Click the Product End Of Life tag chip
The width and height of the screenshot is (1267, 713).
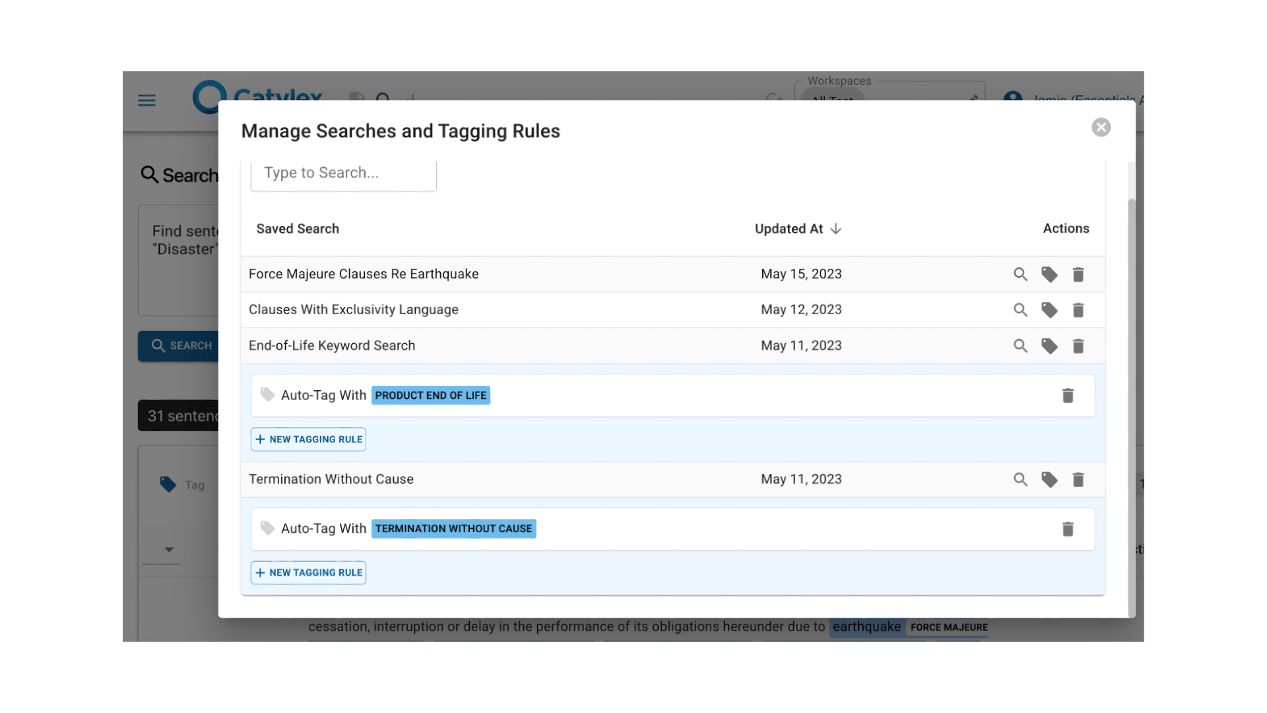pyautogui.click(x=430, y=395)
